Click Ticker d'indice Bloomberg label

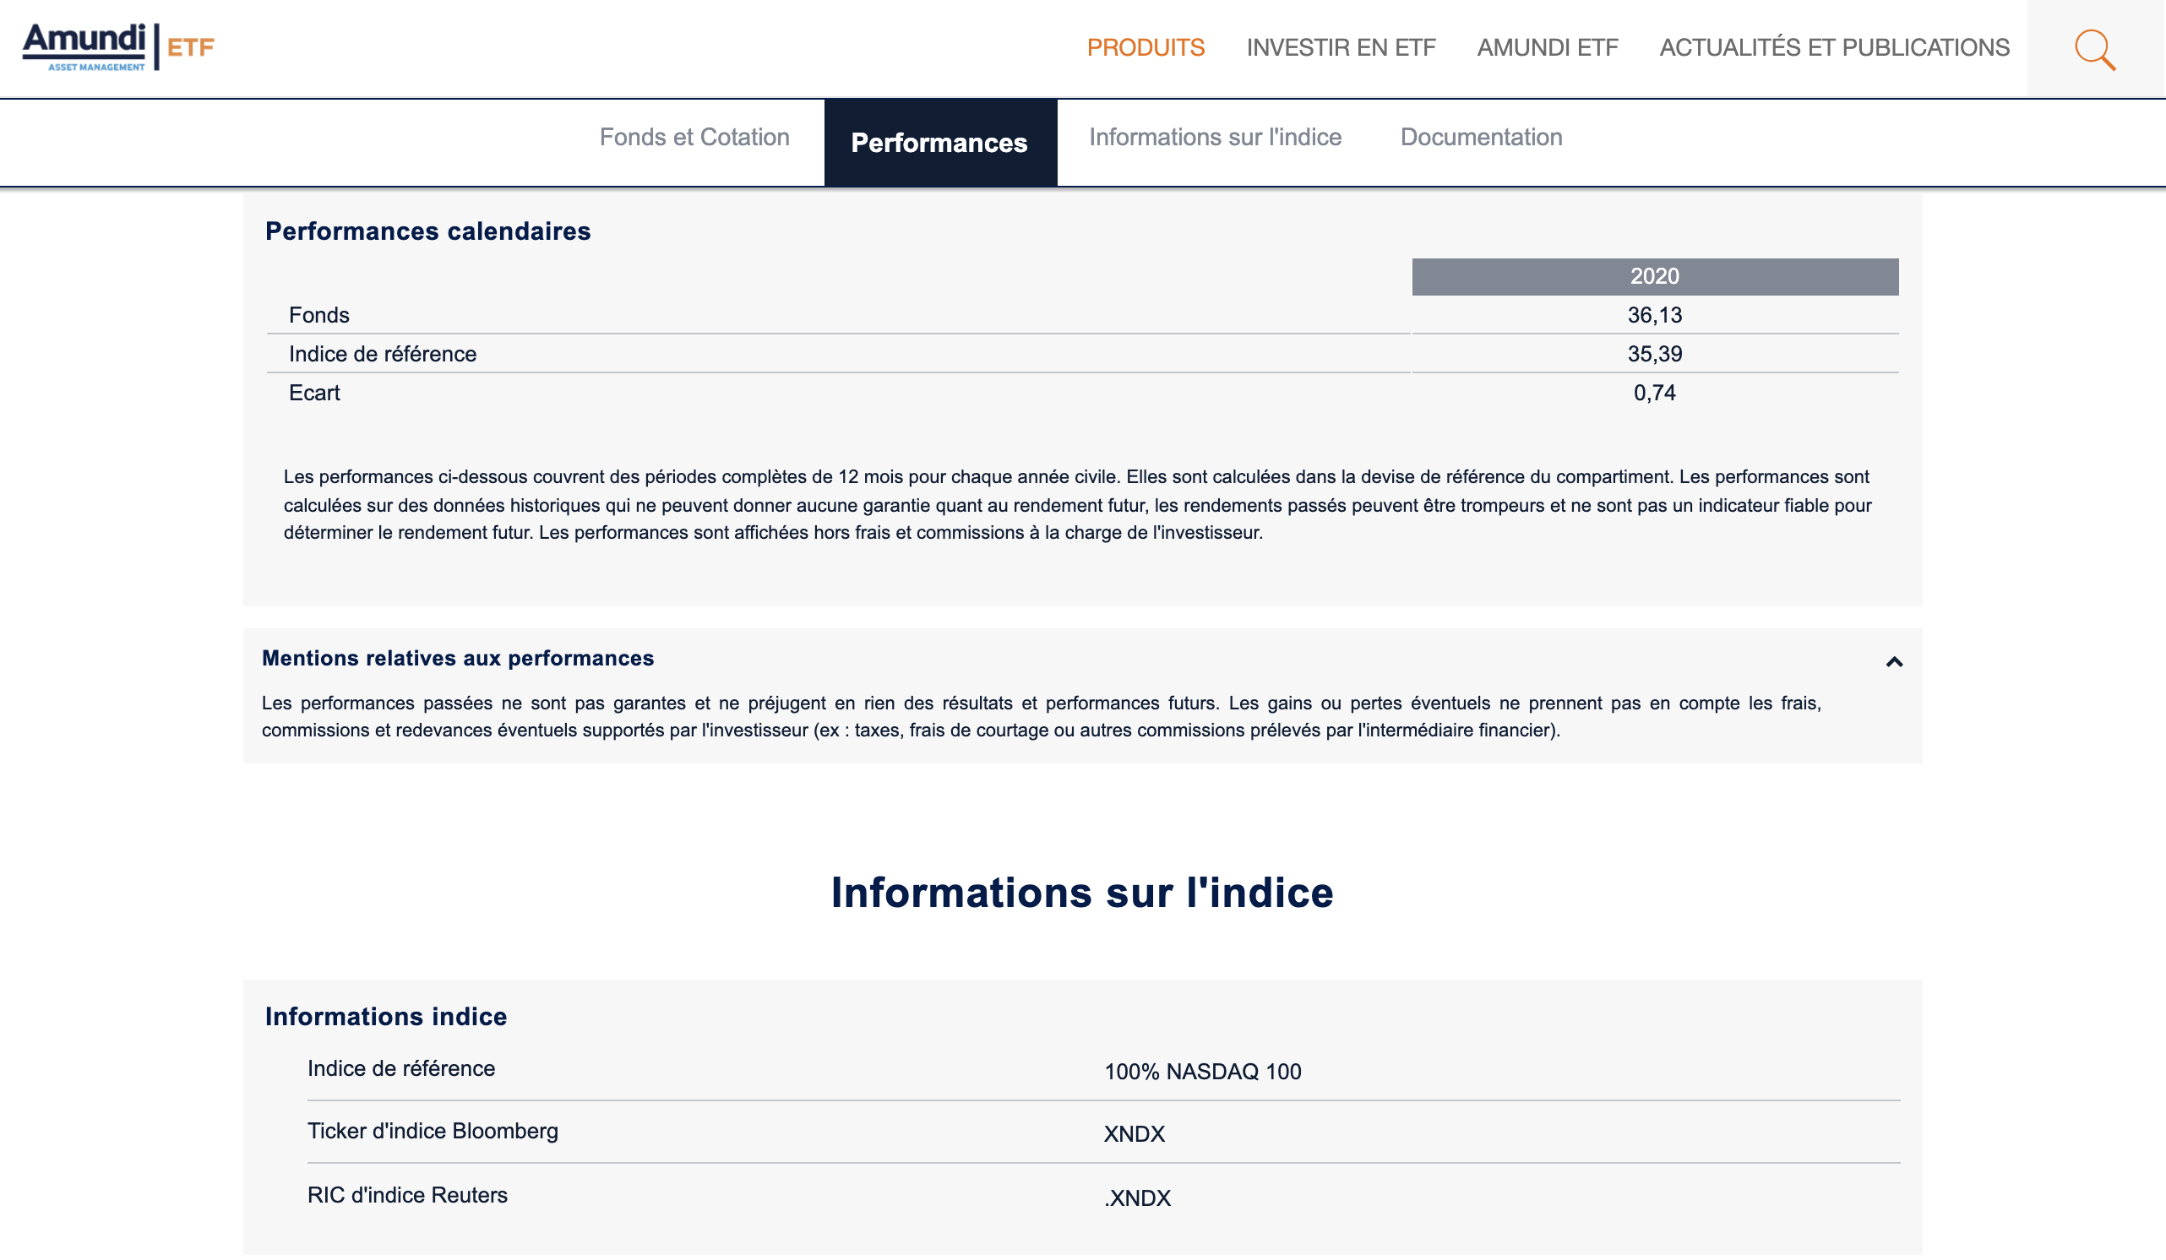[x=433, y=1131]
